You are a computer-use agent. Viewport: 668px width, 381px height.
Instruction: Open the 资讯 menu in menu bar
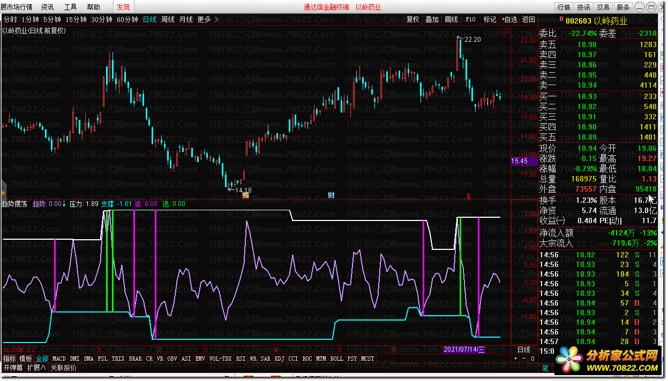tap(47, 7)
